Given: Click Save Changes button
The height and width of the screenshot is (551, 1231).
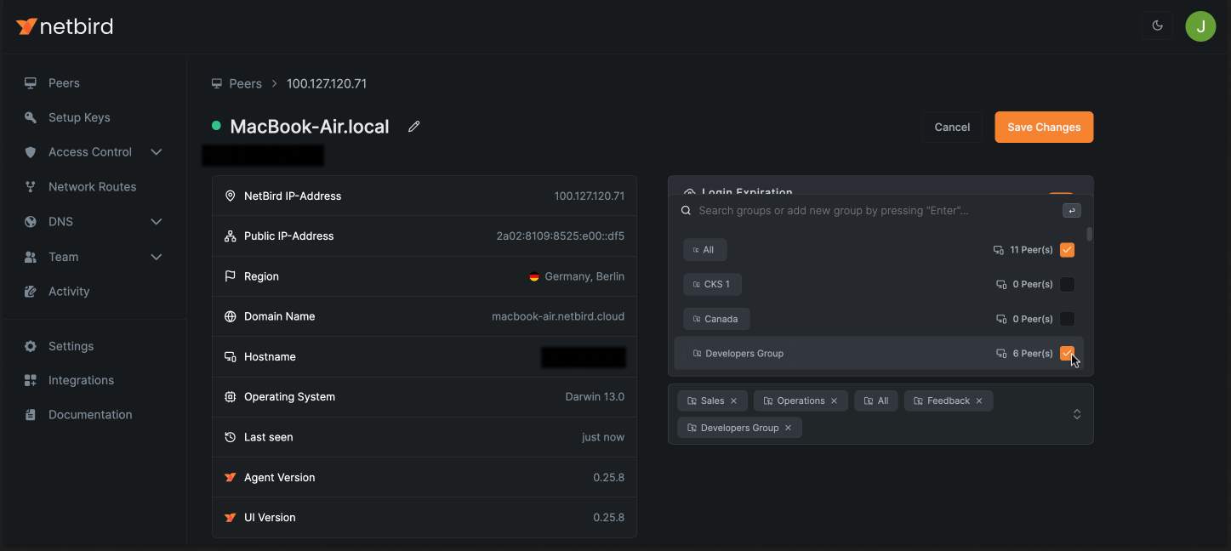Looking at the screenshot, I should point(1044,128).
